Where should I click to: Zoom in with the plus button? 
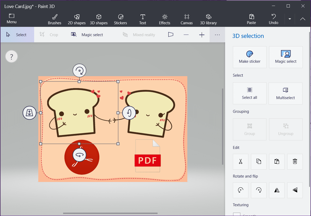202,35
